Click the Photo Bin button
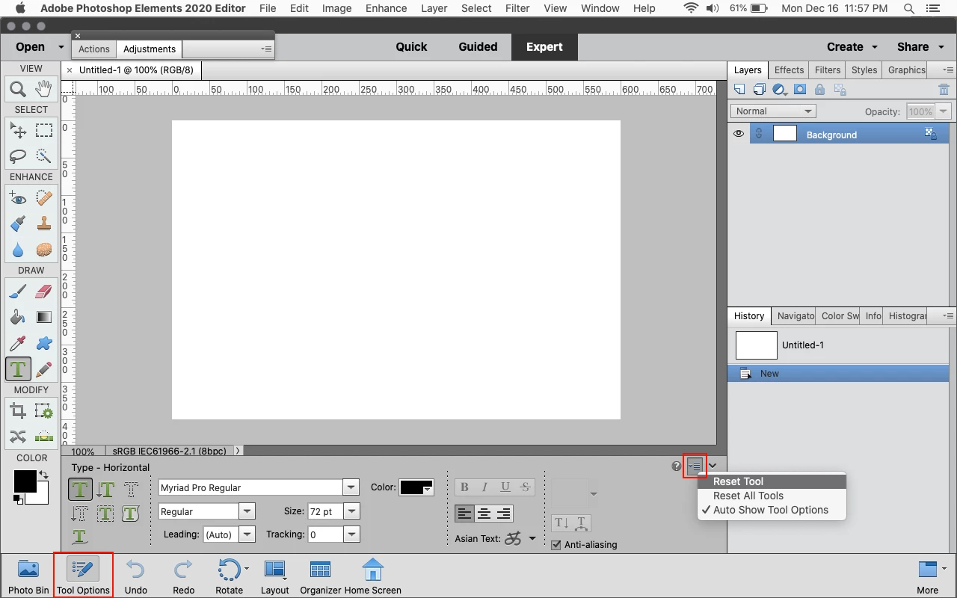The image size is (957, 598). click(28, 576)
